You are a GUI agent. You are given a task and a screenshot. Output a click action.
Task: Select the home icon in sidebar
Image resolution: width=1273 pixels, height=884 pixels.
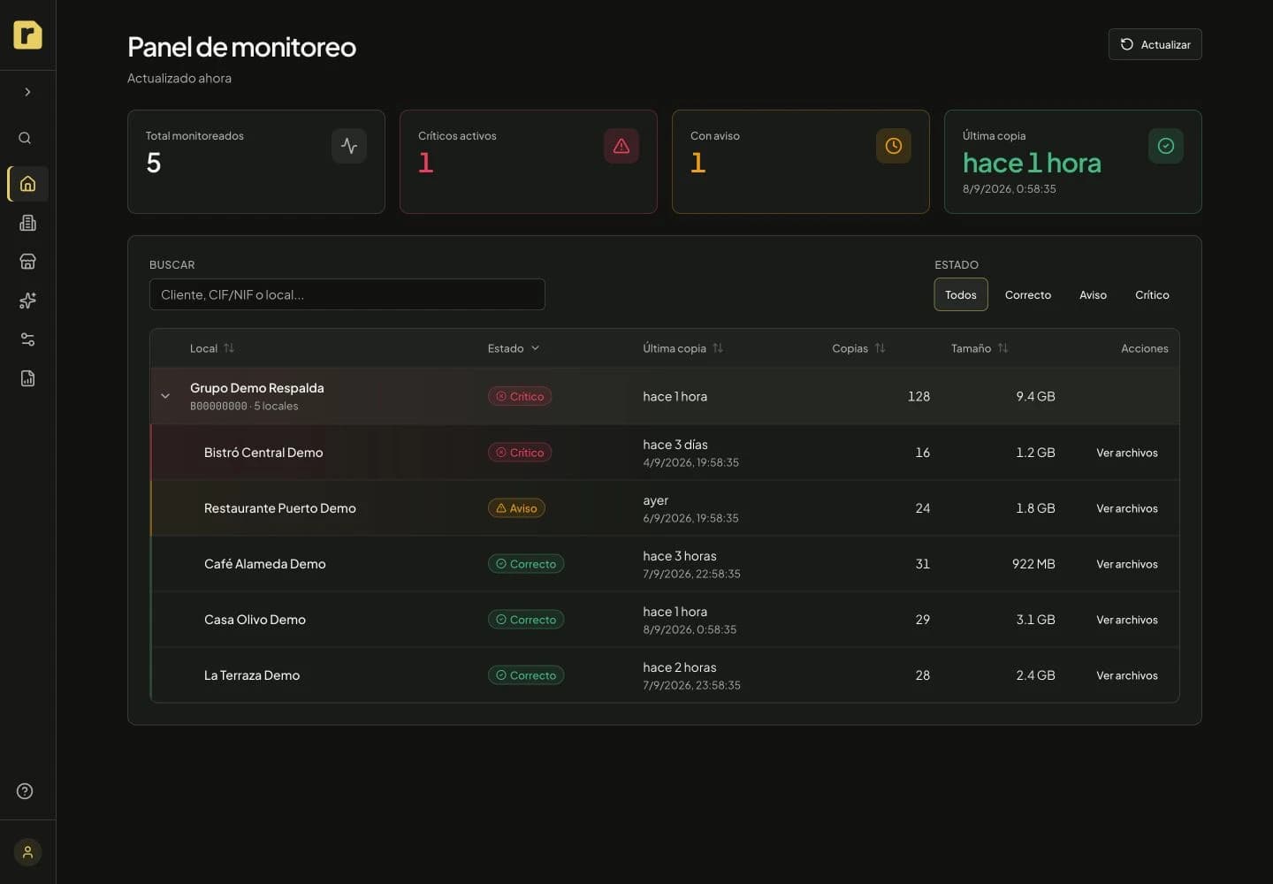point(27,184)
